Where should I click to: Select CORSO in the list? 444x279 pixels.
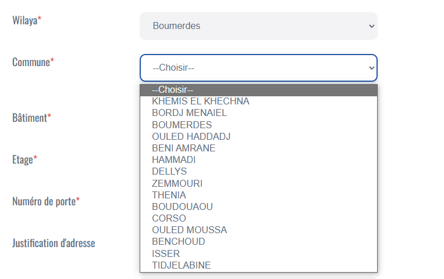pyautogui.click(x=169, y=218)
